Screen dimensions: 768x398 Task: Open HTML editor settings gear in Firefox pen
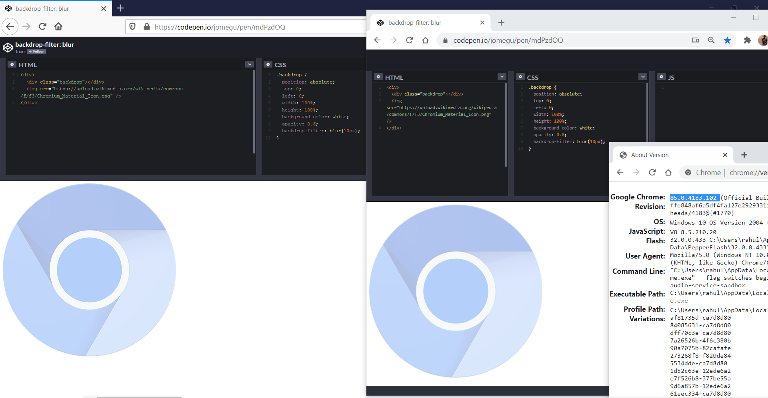[x=12, y=64]
